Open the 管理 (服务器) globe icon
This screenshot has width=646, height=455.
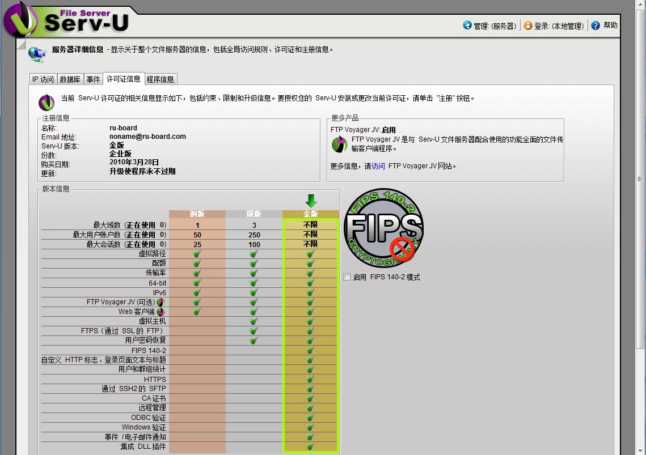(467, 25)
